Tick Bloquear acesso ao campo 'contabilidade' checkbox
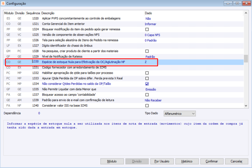The width and height of the screenshot is (252, 168). point(147,95)
